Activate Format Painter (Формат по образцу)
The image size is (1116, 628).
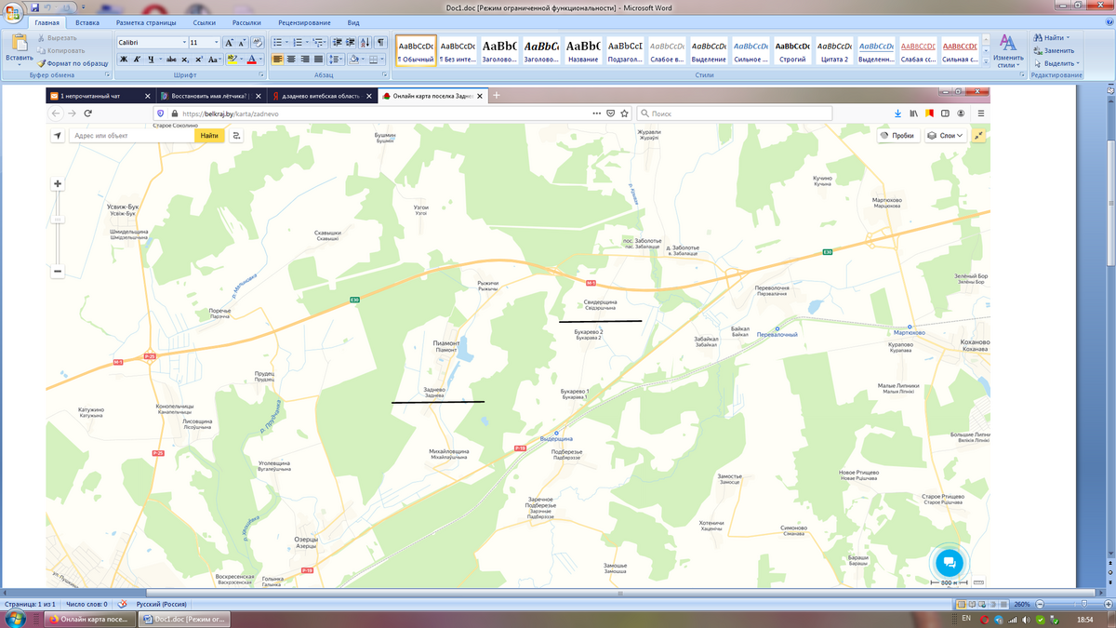(72, 63)
